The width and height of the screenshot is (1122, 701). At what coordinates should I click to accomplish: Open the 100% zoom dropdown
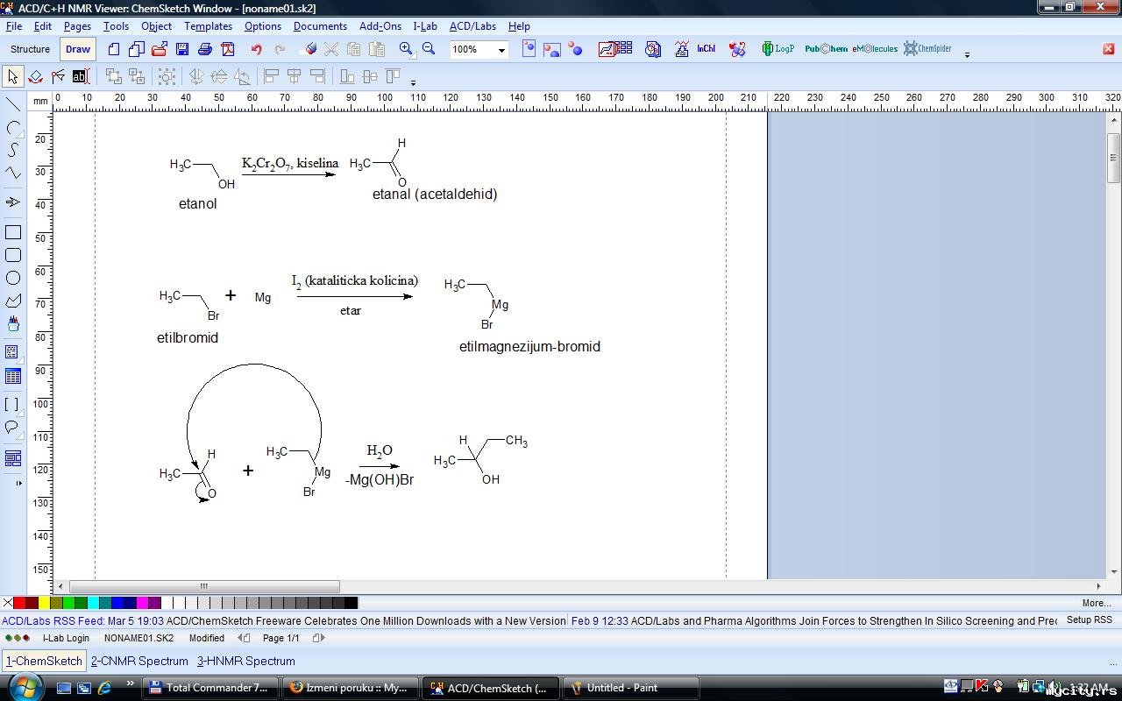click(501, 50)
